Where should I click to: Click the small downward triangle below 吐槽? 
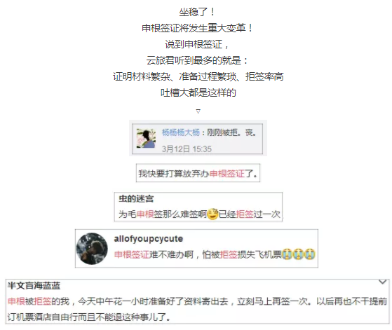pyautogui.click(x=198, y=111)
